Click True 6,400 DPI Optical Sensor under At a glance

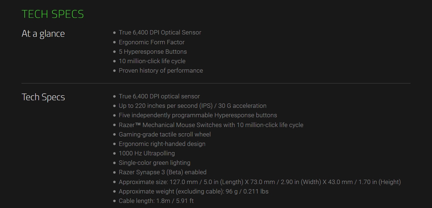tap(160, 32)
